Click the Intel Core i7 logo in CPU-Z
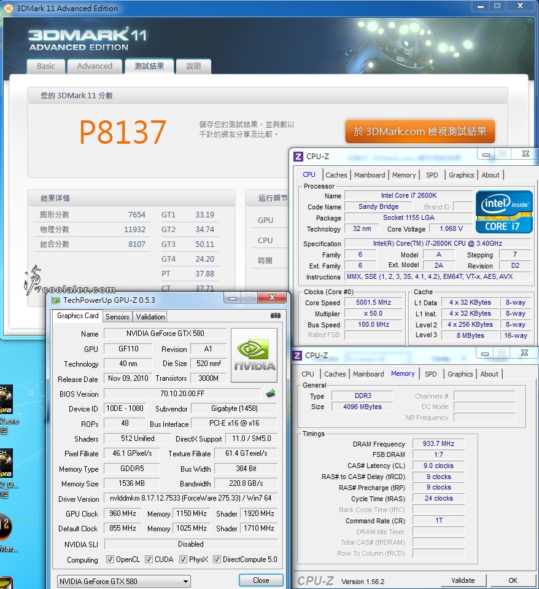 click(504, 212)
